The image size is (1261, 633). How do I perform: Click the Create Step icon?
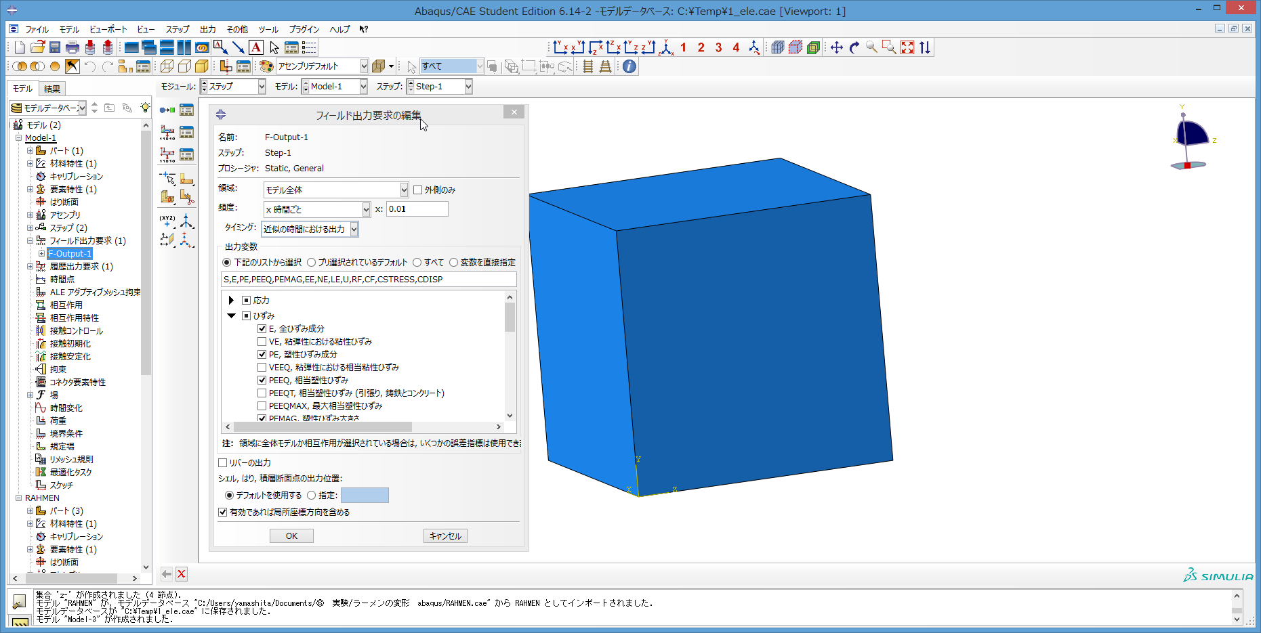[x=167, y=110]
